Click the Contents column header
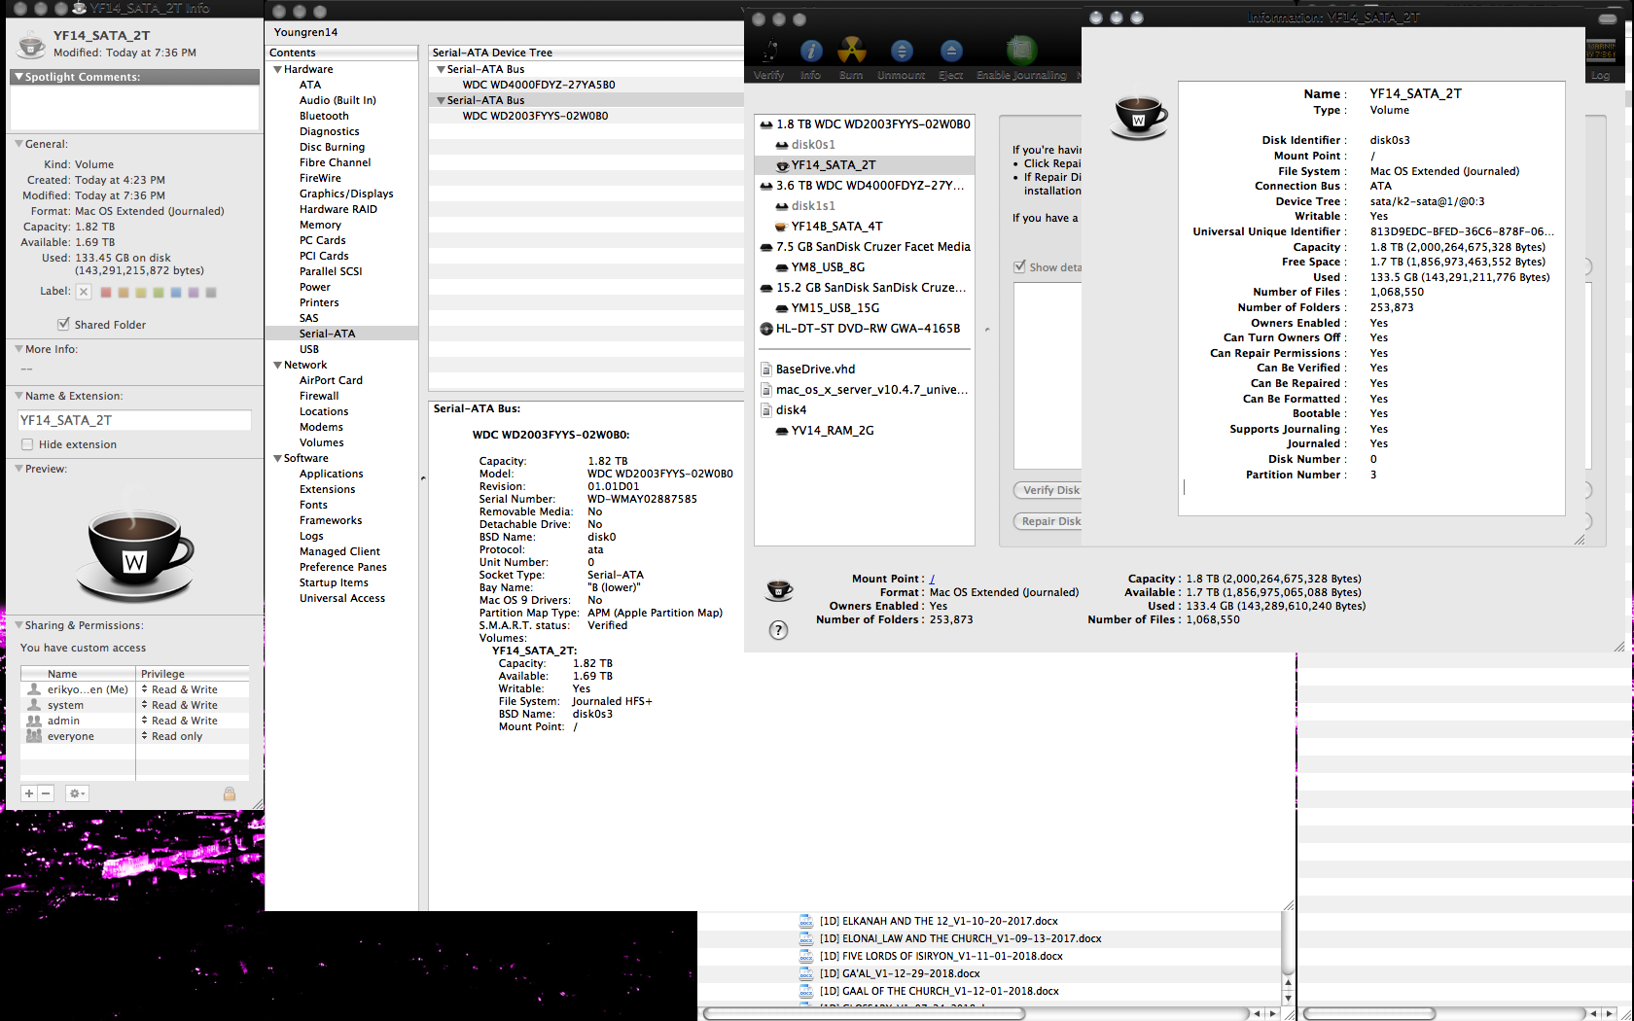The image size is (1634, 1021). [x=342, y=53]
